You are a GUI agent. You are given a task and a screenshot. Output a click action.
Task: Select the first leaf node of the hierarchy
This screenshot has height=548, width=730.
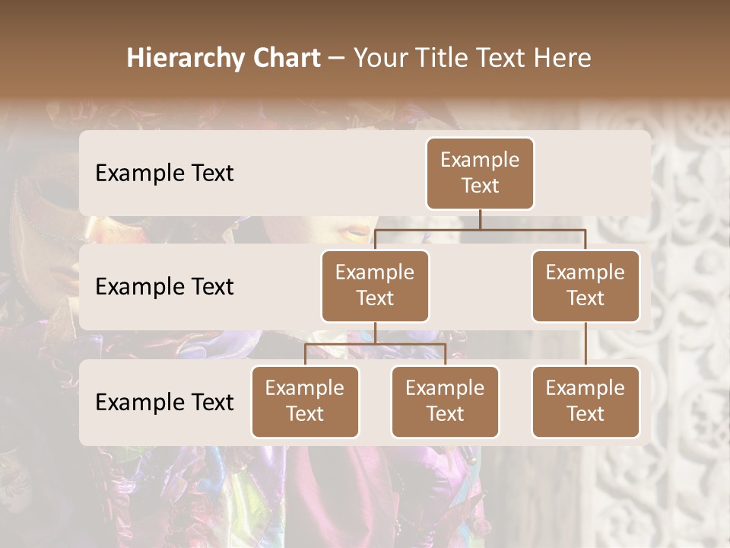305,401
